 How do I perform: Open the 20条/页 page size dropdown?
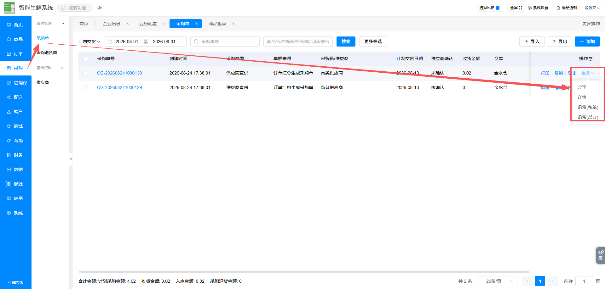(497, 281)
